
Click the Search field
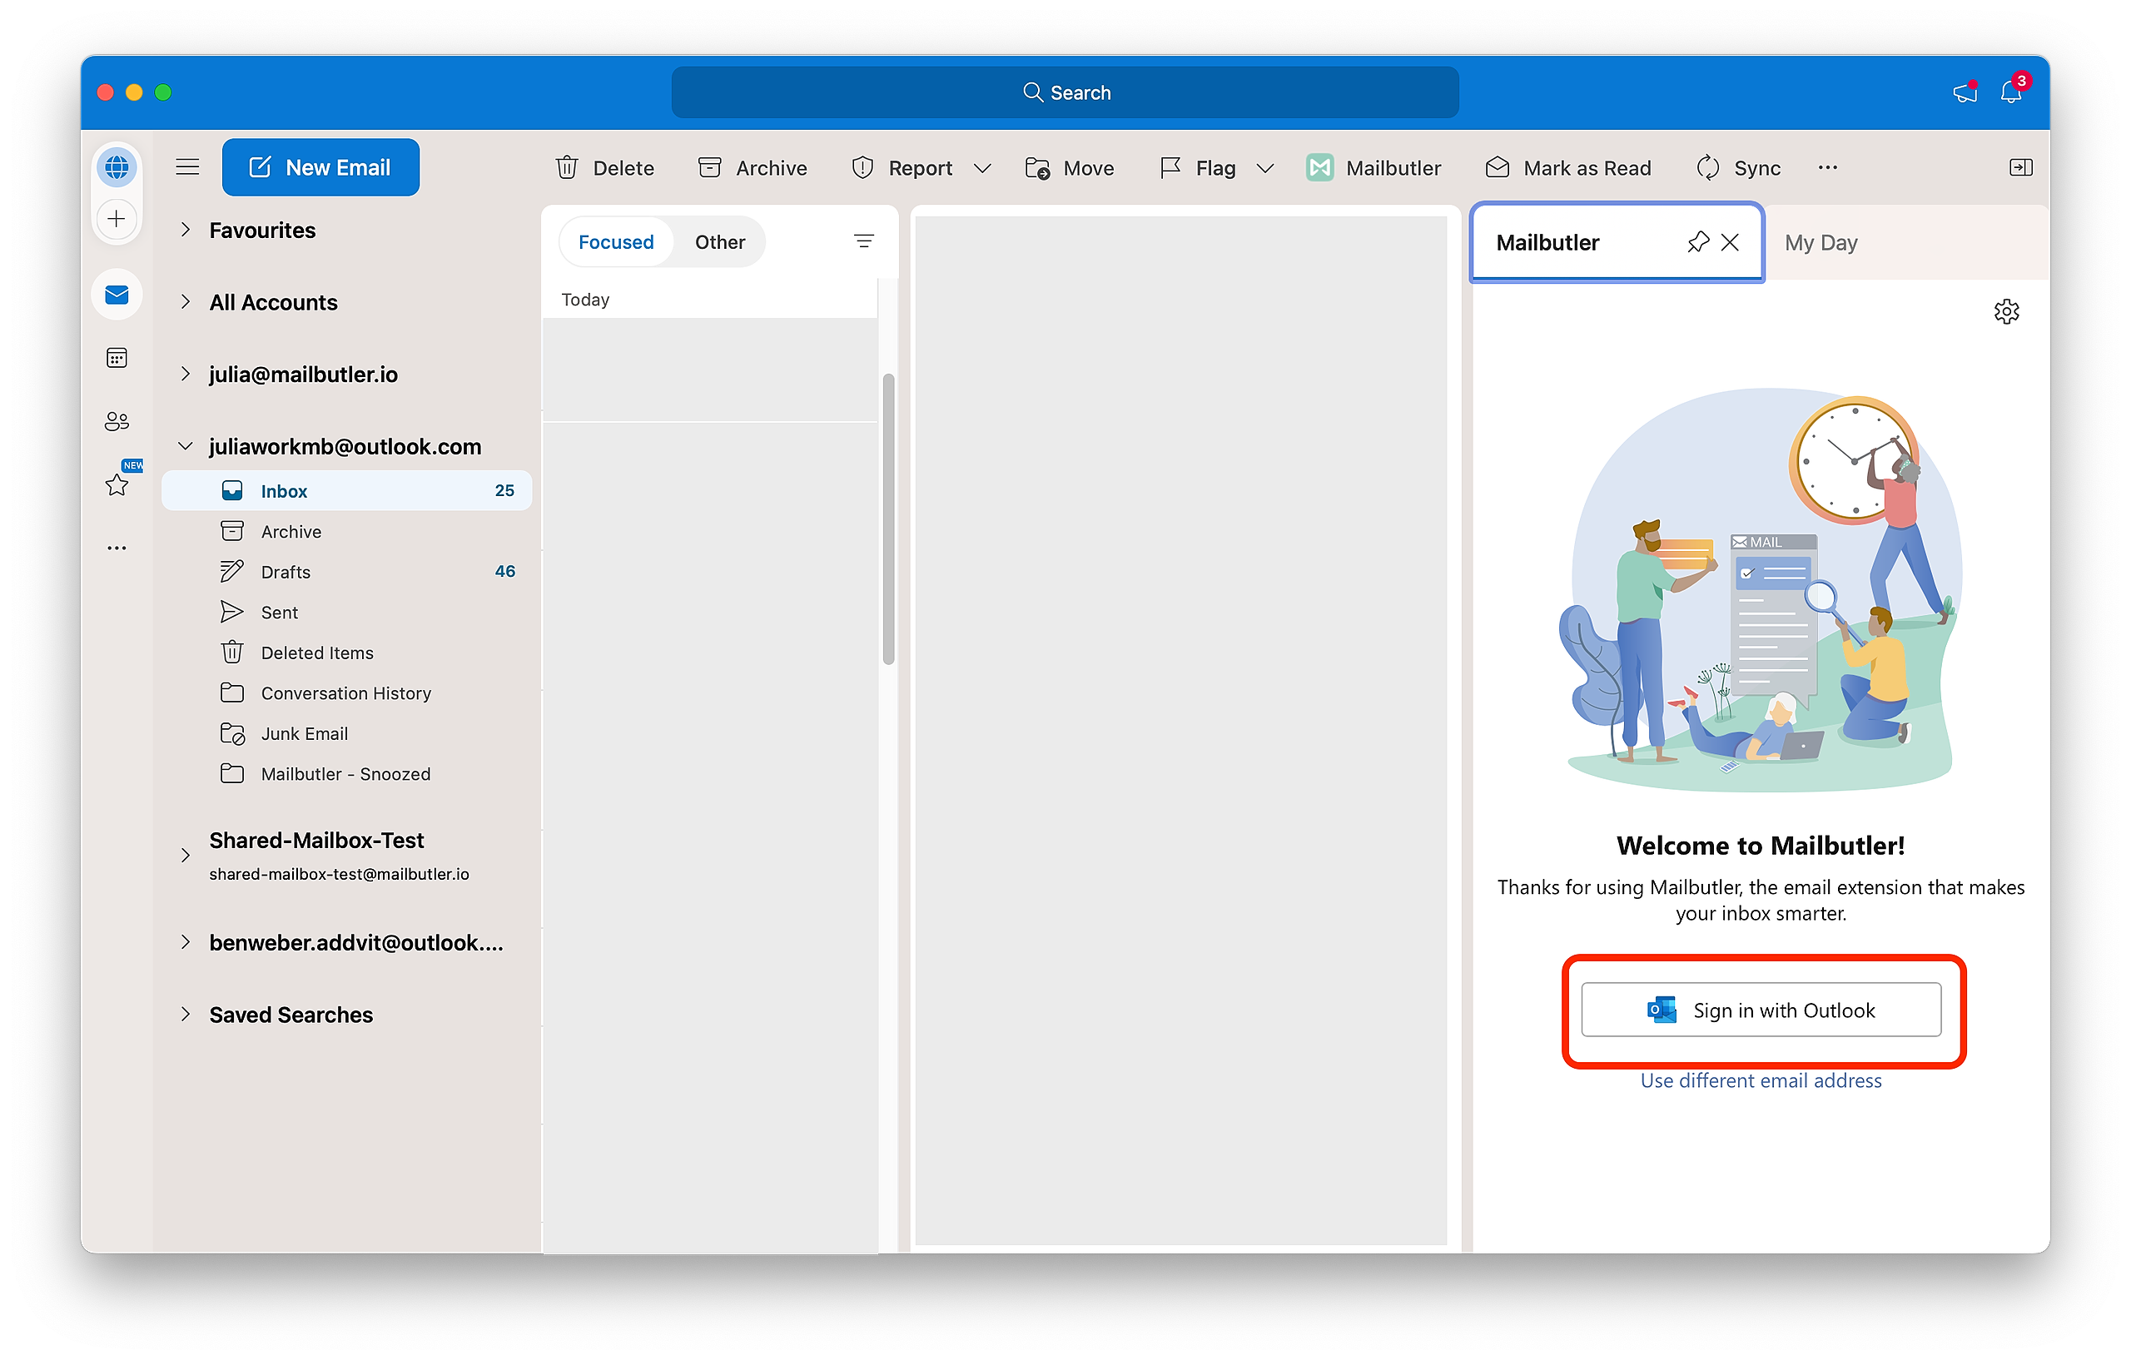point(1065,92)
